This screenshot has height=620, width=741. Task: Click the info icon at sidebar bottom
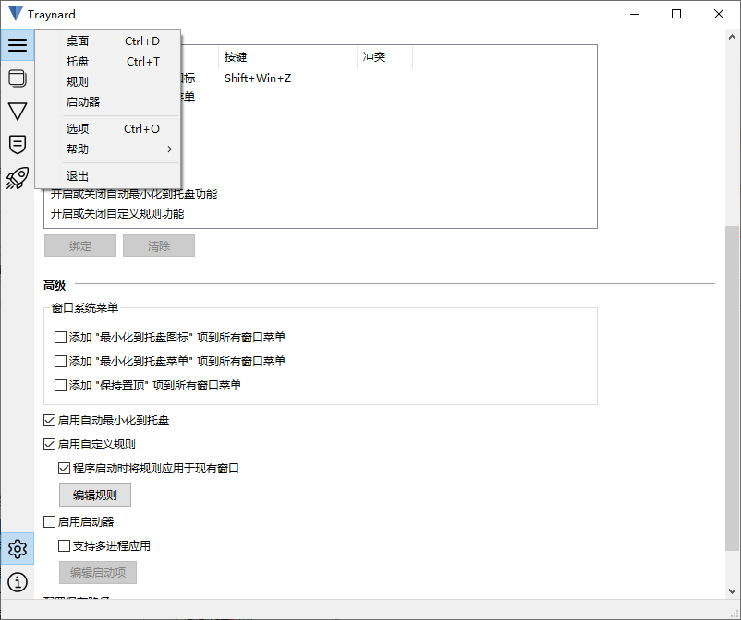[x=17, y=582]
